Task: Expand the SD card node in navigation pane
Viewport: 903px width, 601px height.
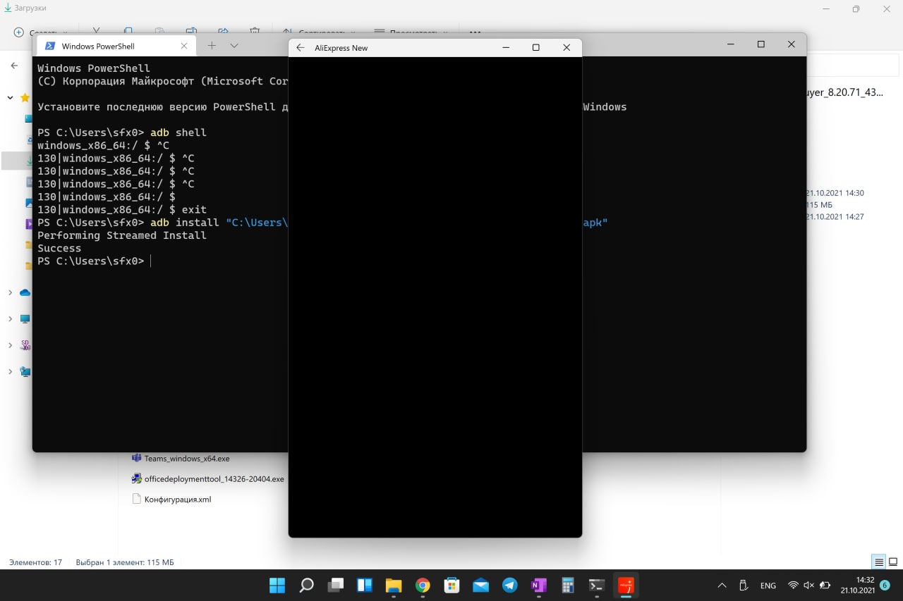Action: (x=10, y=345)
